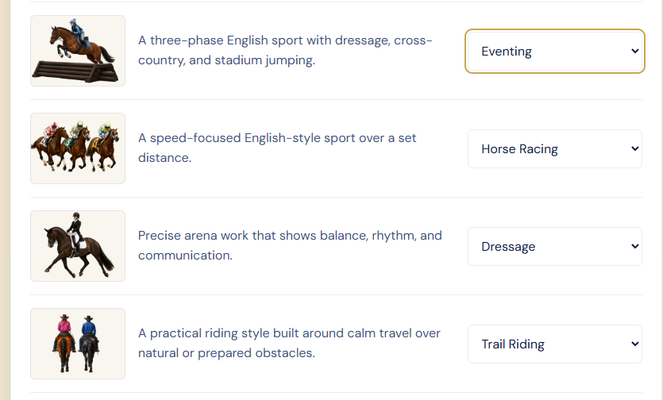663x400 pixels.
Task: Click the two trail riders thumbnail
Action: (x=78, y=344)
